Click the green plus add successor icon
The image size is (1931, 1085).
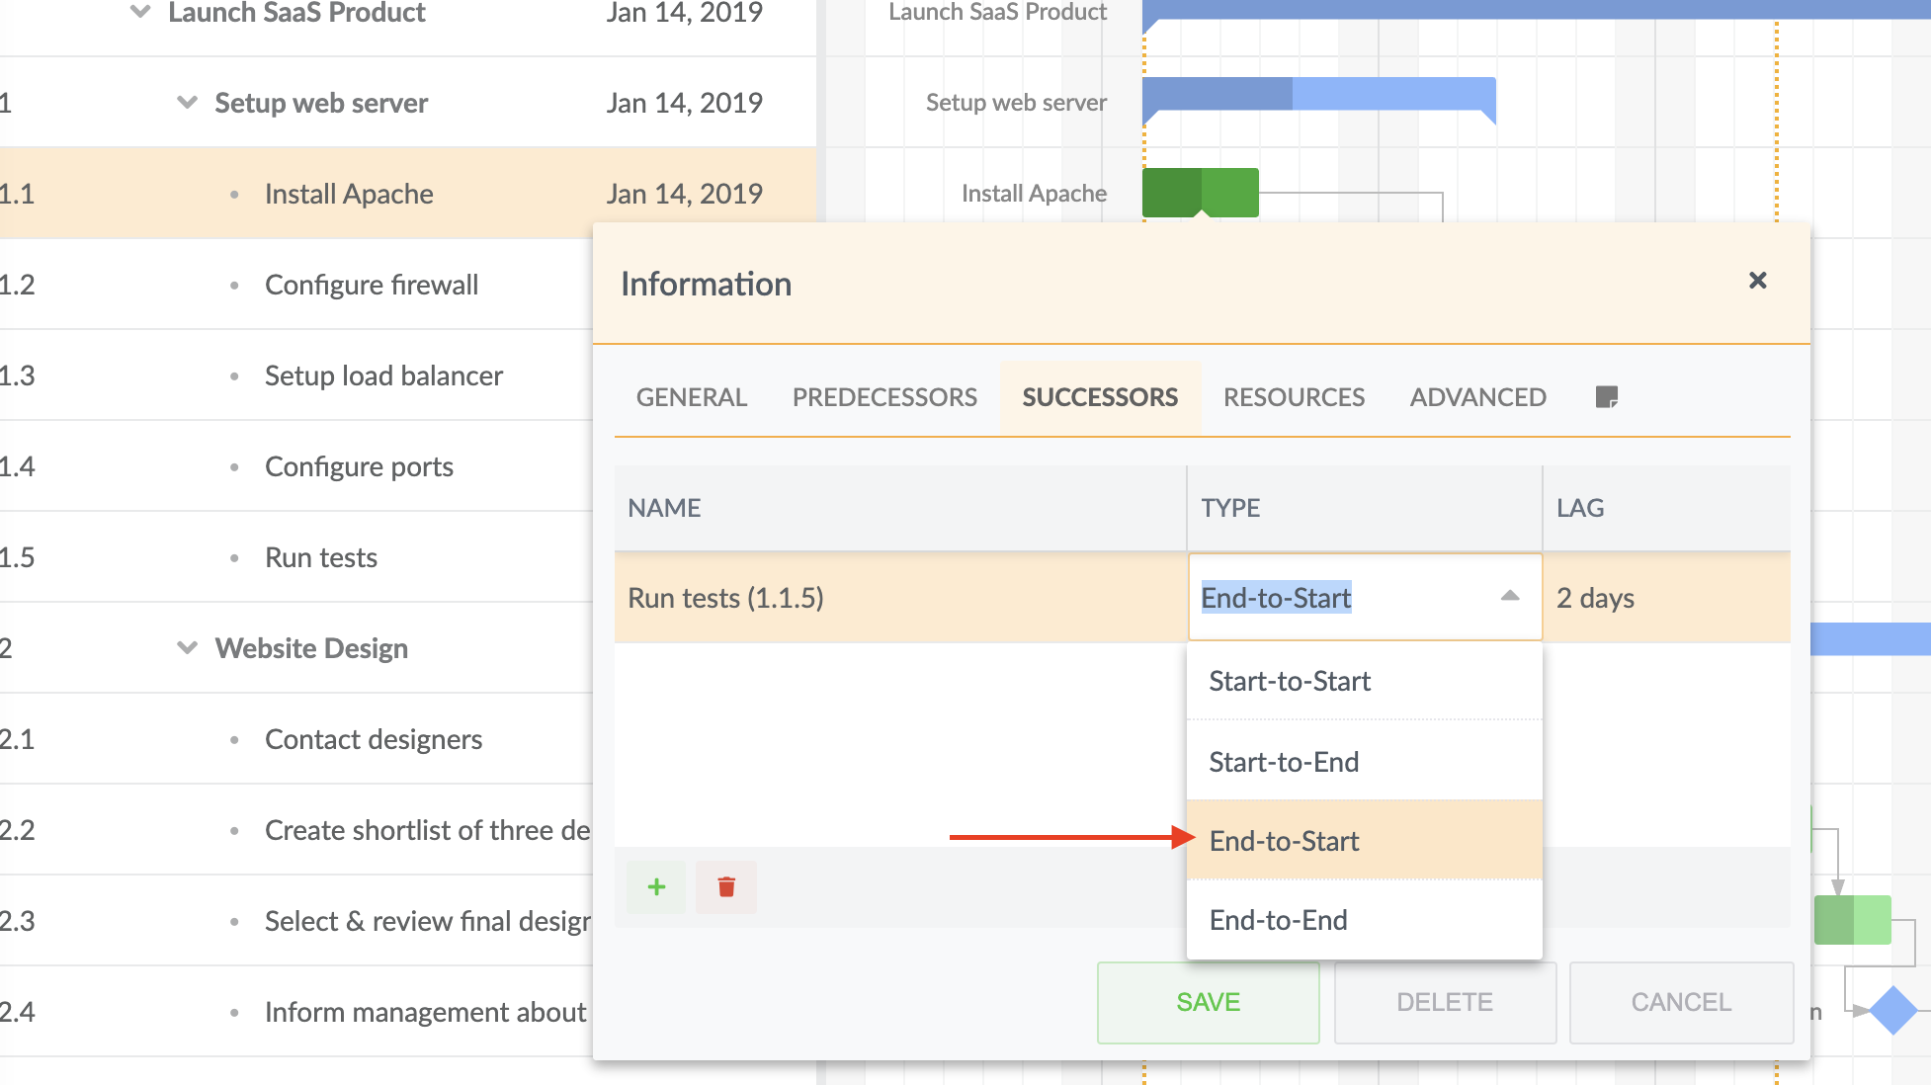click(x=656, y=886)
